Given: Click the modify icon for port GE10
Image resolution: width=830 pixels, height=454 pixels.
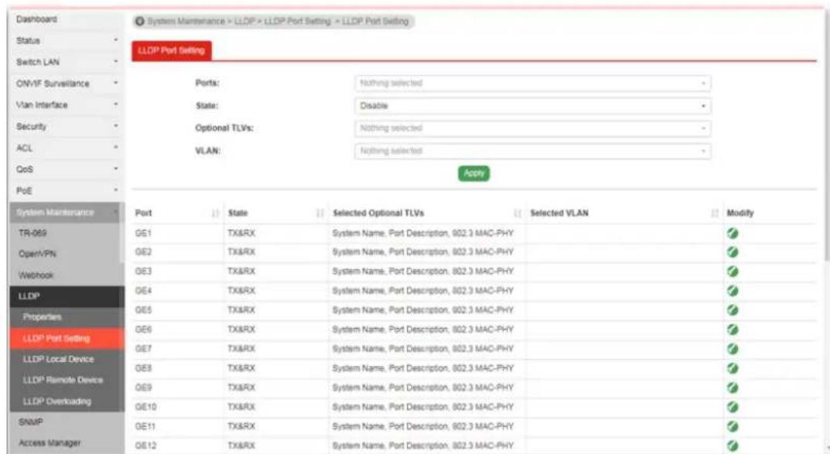Looking at the screenshot, I should click(733, 407).
